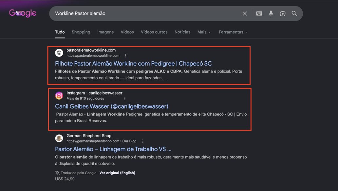Click the pastoralemaoworkline.com globe favicon

[59, 53]
